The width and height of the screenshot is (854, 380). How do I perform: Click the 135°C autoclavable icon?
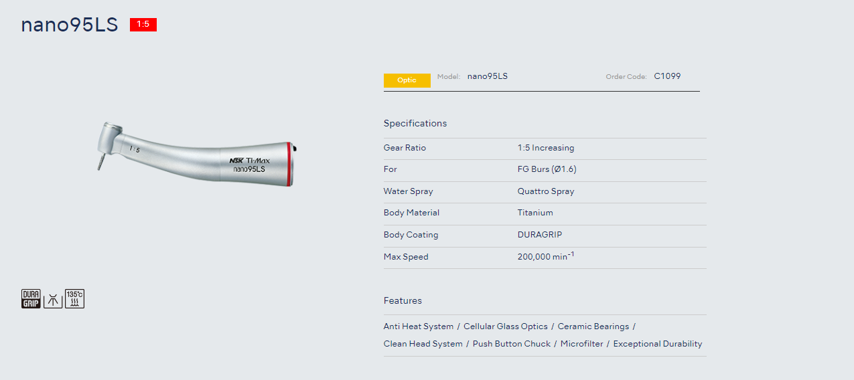pos(75,299)
